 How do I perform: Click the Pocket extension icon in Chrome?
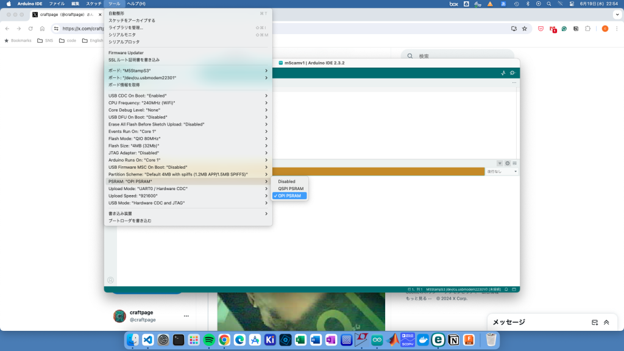pos(541,29)
